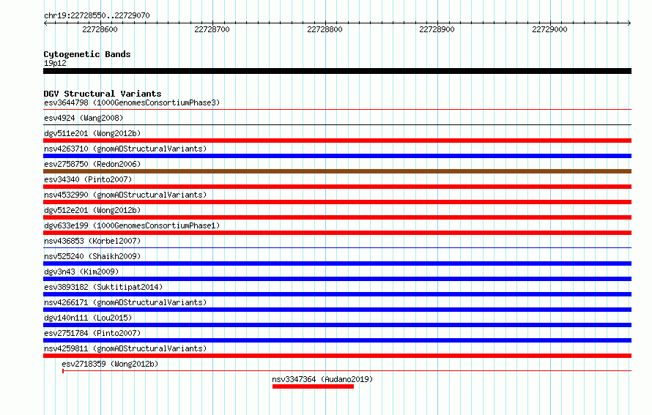The height and width of the screenshot is (415, 652).
Task: Click the 19p12 band label
Action: pos(55,63)
